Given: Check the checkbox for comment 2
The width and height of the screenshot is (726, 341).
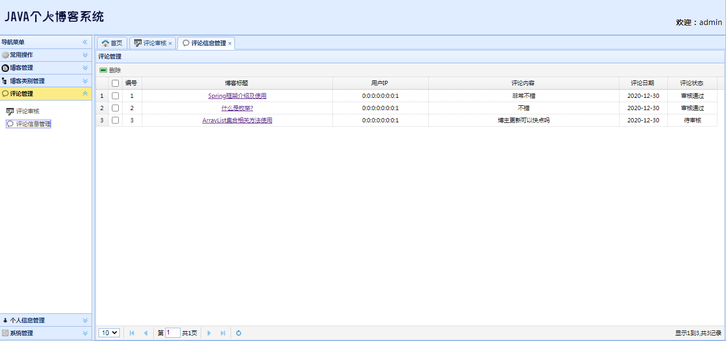Looking at the screenshot, I should (115, 108).
